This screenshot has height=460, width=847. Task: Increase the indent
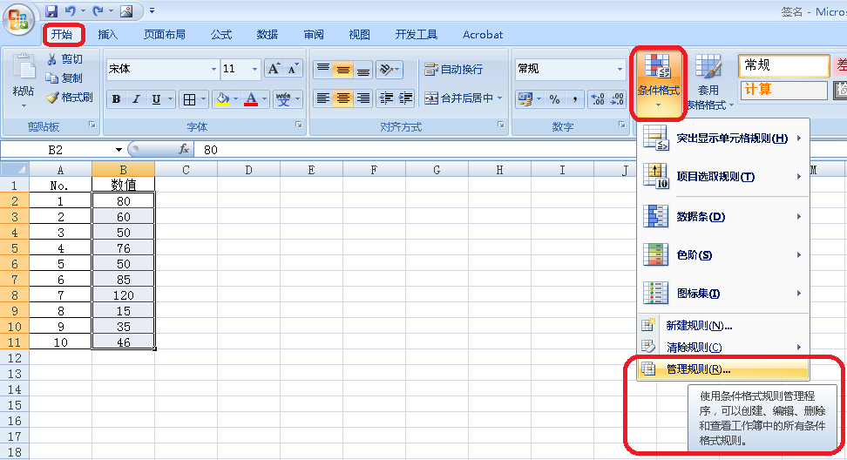tap(406, 98)
